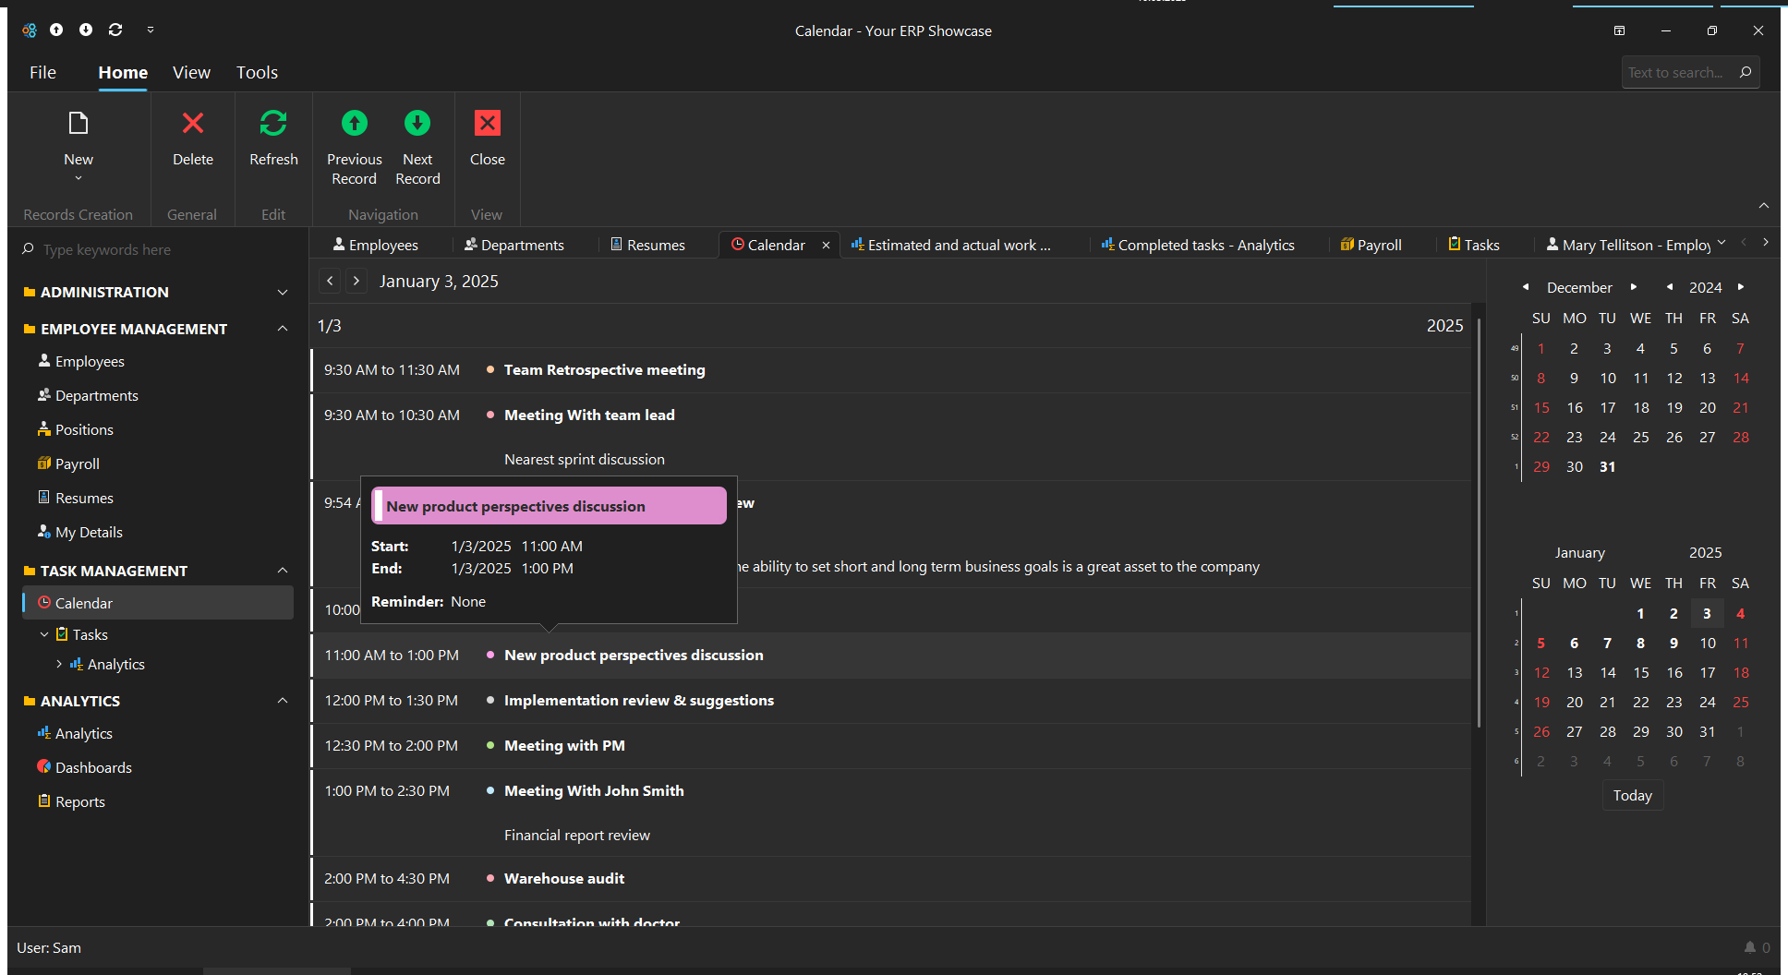The width and height of the screenshot is (1788, 975).
Task: Open Dashboards in the sidebar
Action: pos(93,767)
